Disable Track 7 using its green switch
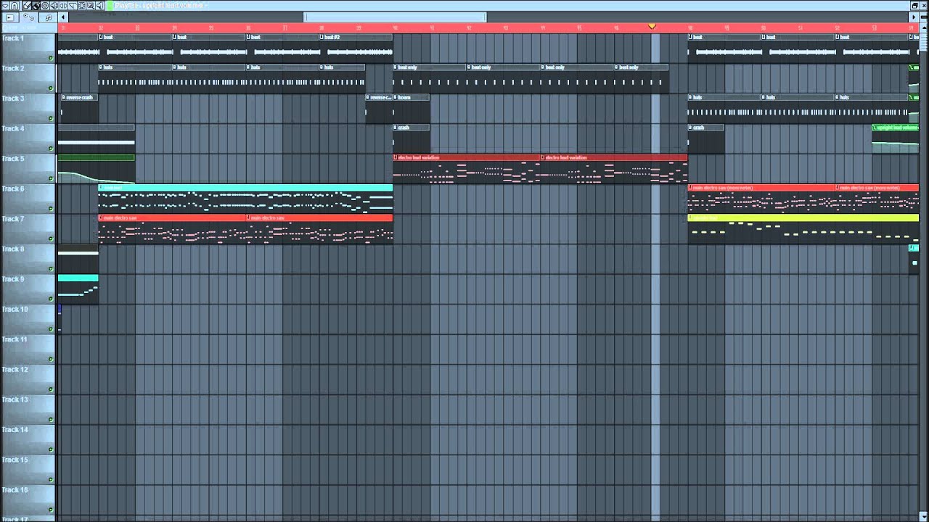This screenshot has height=522, width=929. click(x=51, y=239)
